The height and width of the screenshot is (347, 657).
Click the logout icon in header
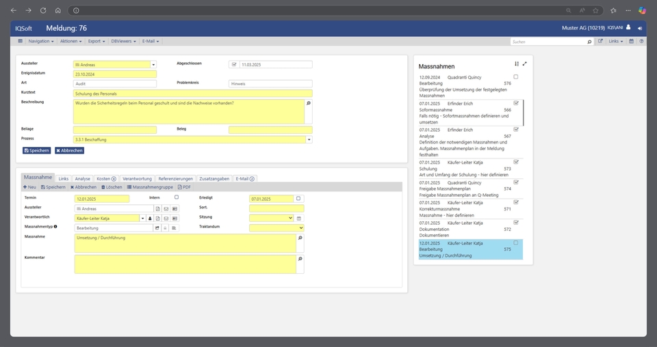640,28
